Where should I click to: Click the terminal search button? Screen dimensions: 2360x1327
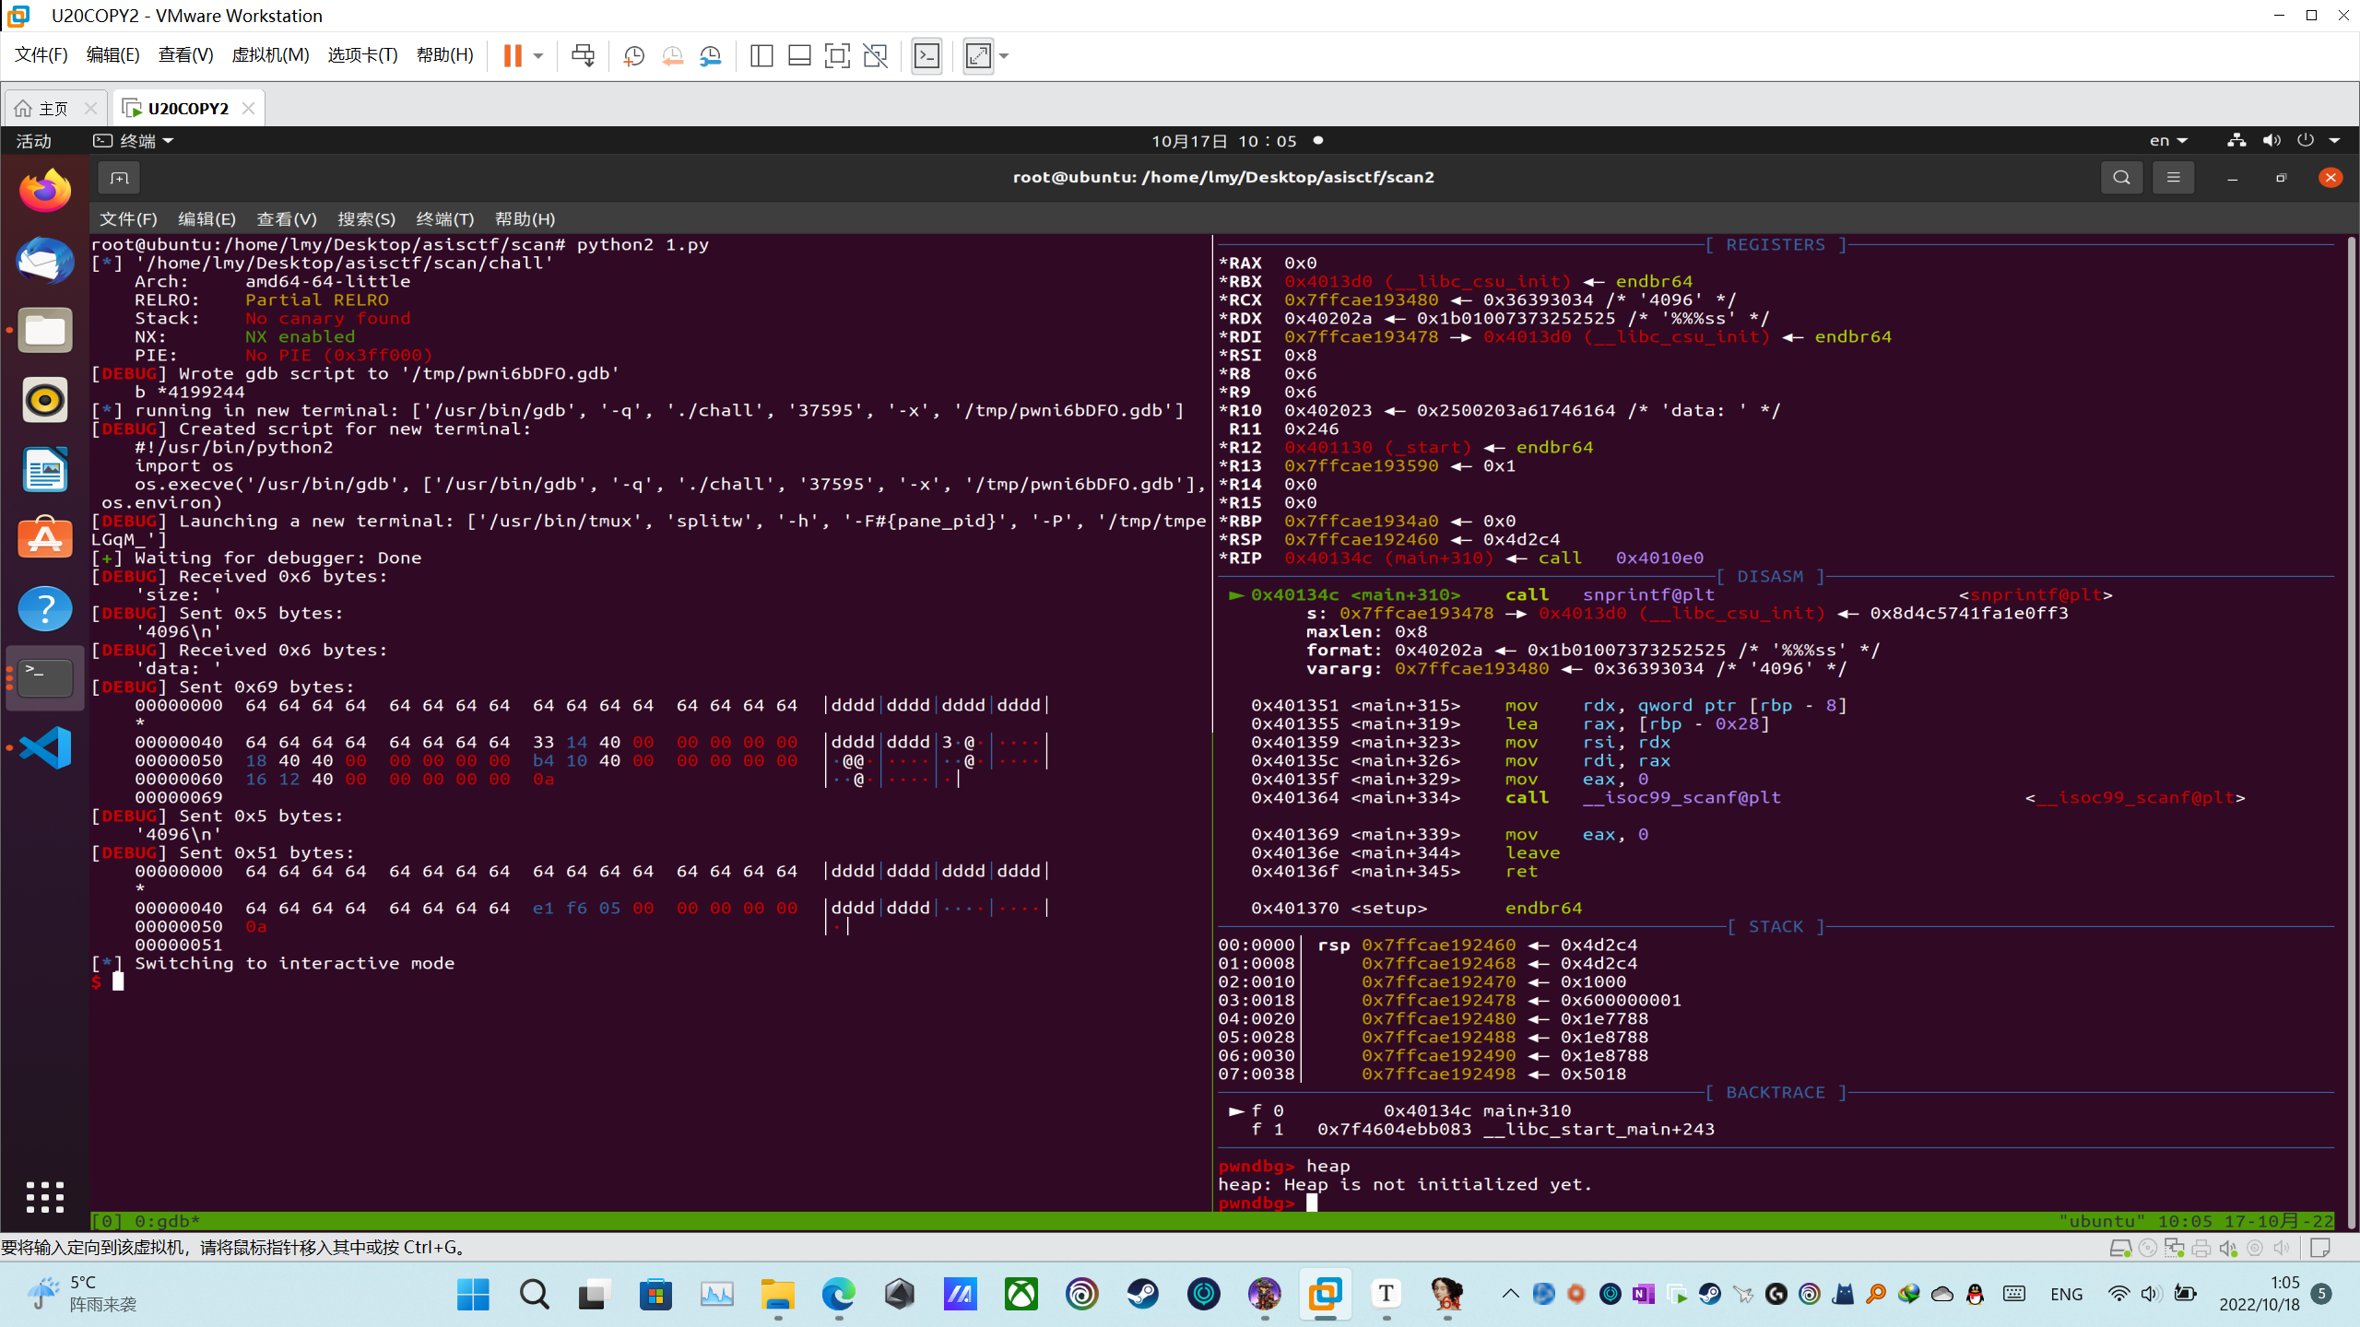pyautogui.click(x=2121, y=178)
